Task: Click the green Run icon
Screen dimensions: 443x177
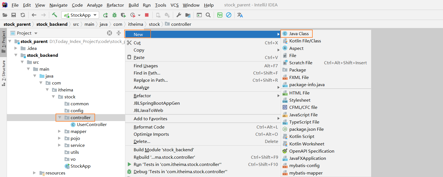Action: (x=105, y=15)
